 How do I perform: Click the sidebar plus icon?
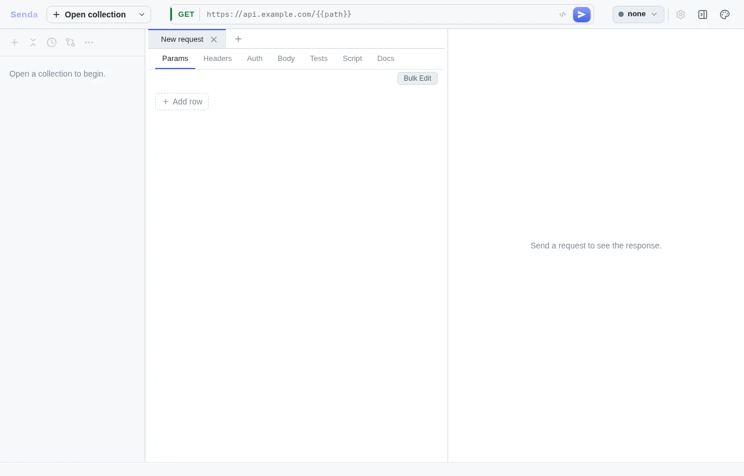click(x=15, y=42)
